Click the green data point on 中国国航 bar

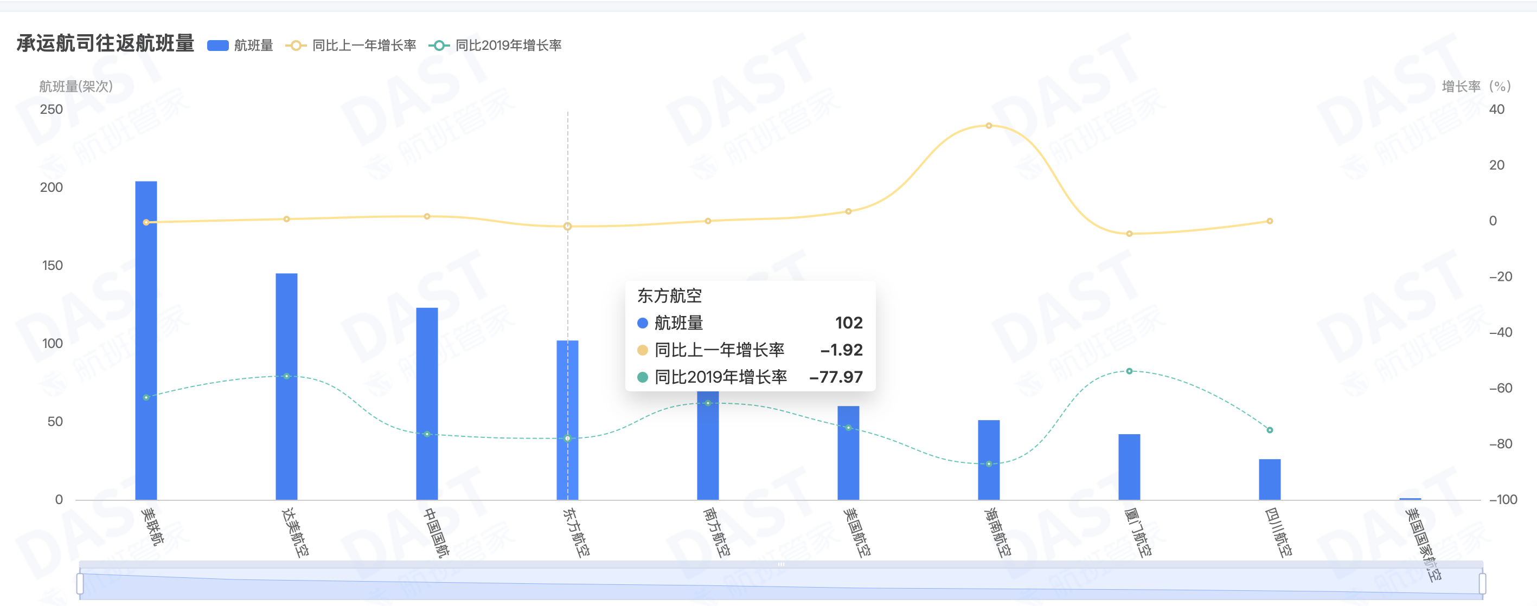pyautogui.click(x=427, y=434)
